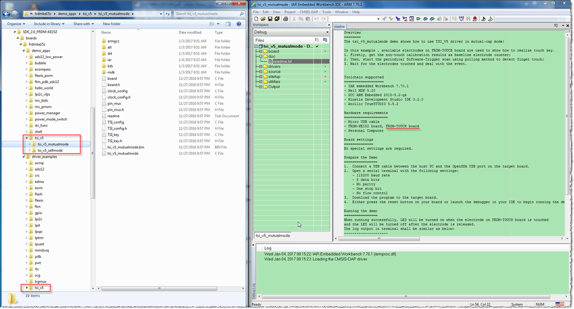
Task: Collapse the doc folder in Workspace tree
Action: pyautogui.click(x=261, y=57)
